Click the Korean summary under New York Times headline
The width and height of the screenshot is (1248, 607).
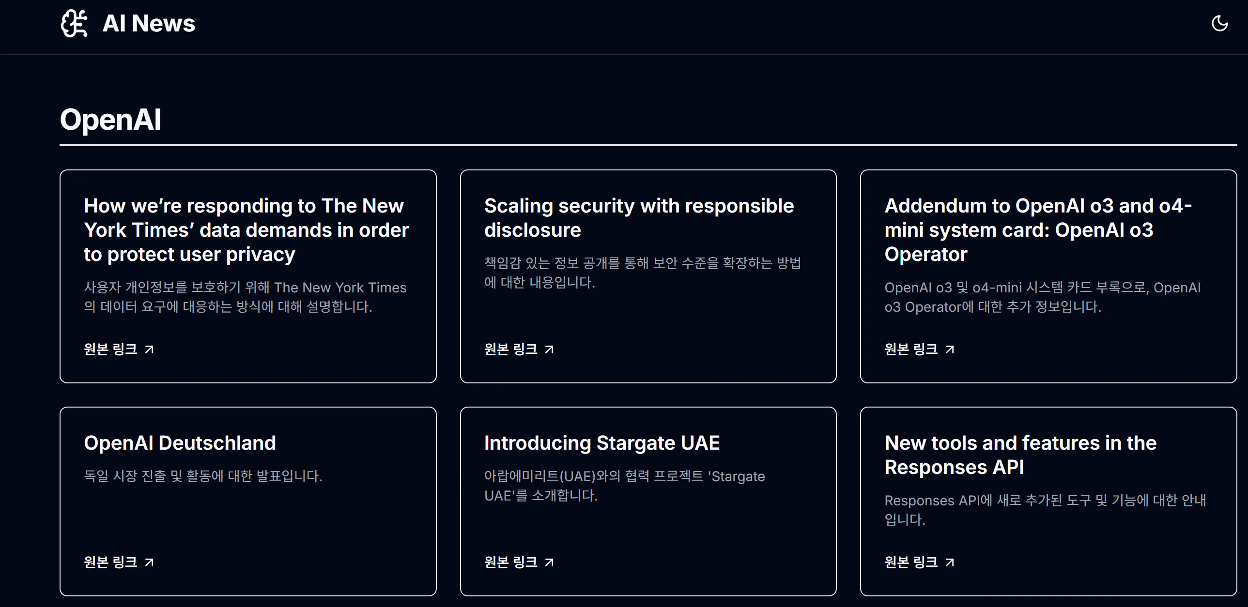click(x=245, y=297)
